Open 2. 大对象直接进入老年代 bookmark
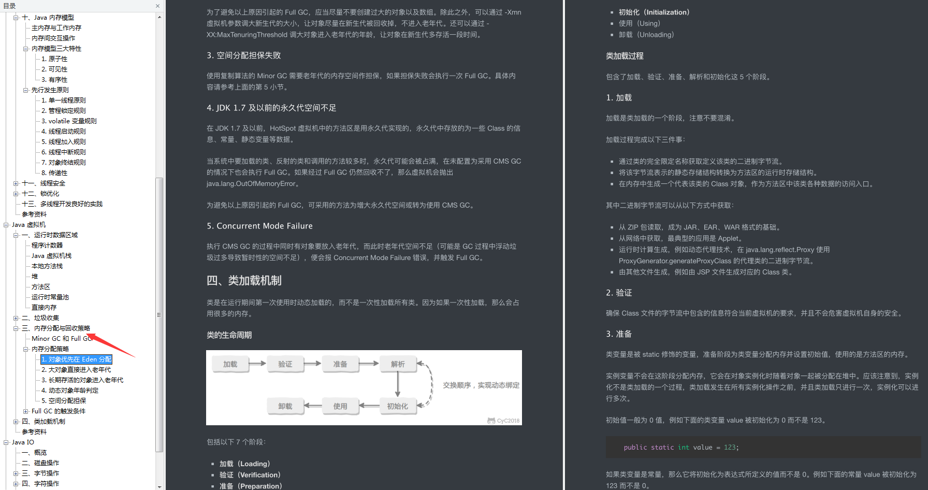The height and width of the screenshot is (490, 928). click(76, 370)
